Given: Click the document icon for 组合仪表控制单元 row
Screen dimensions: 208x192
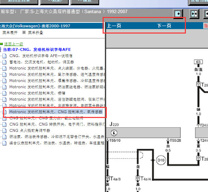Looking at the screenshot, I should click(x=4, y=143).
